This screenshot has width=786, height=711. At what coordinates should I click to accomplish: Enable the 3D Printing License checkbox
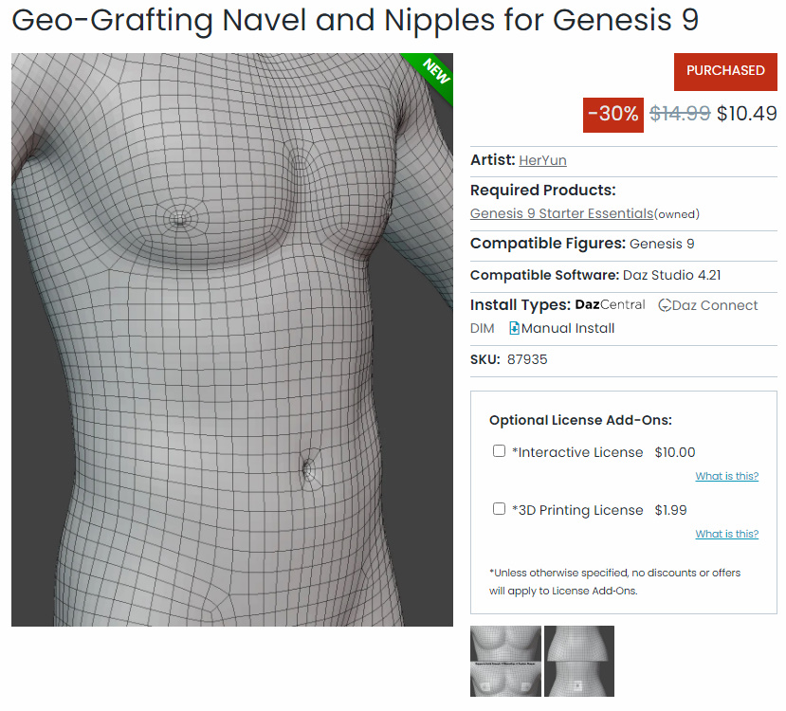click(500, 509)
